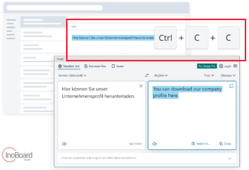Expand the German (detected) source language dropdown
The image size is (249, 170).
(x=72, y=75)
